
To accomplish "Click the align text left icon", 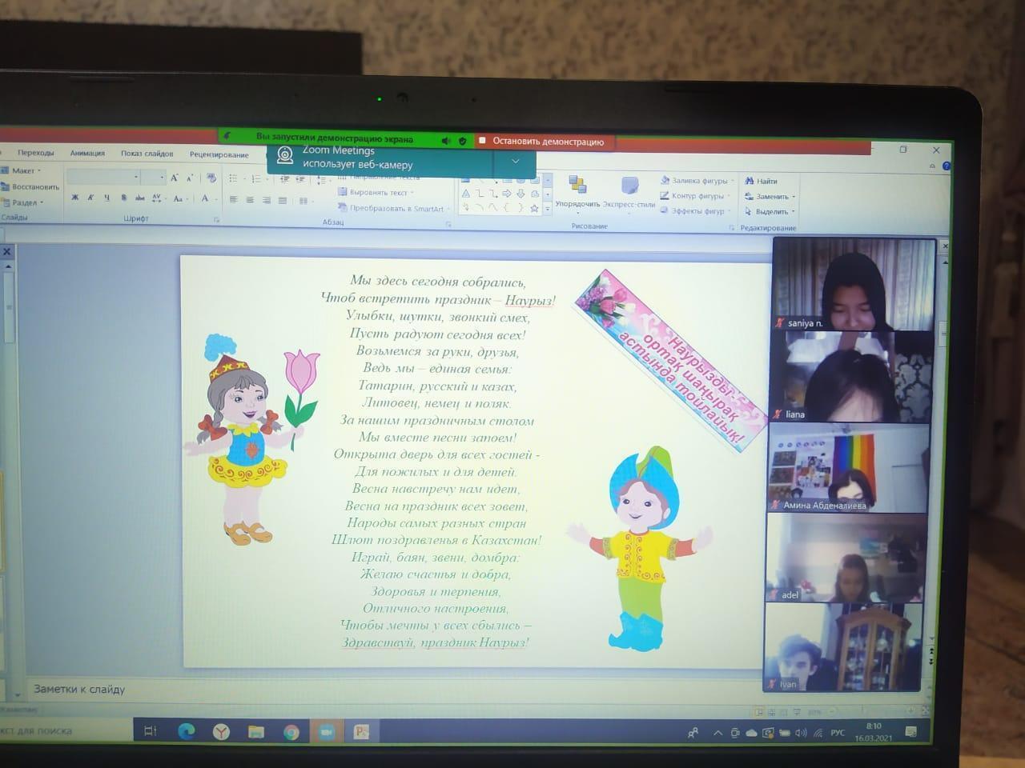I will pos(233,200).
